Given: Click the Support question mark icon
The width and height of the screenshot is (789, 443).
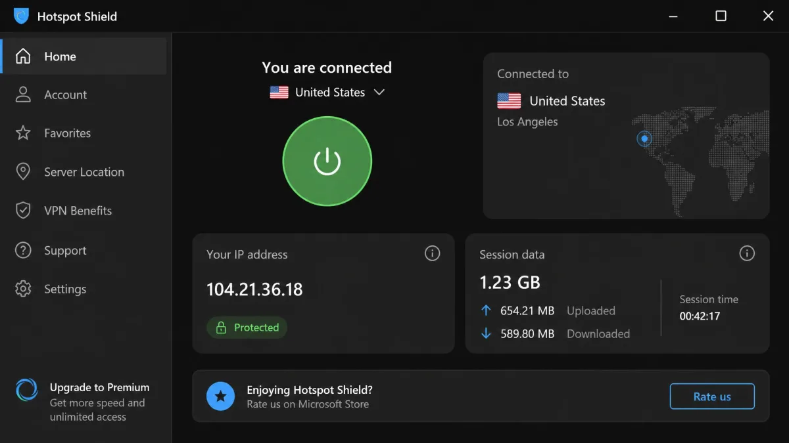Looking at the screenshot, I should (x=23, y=250).
